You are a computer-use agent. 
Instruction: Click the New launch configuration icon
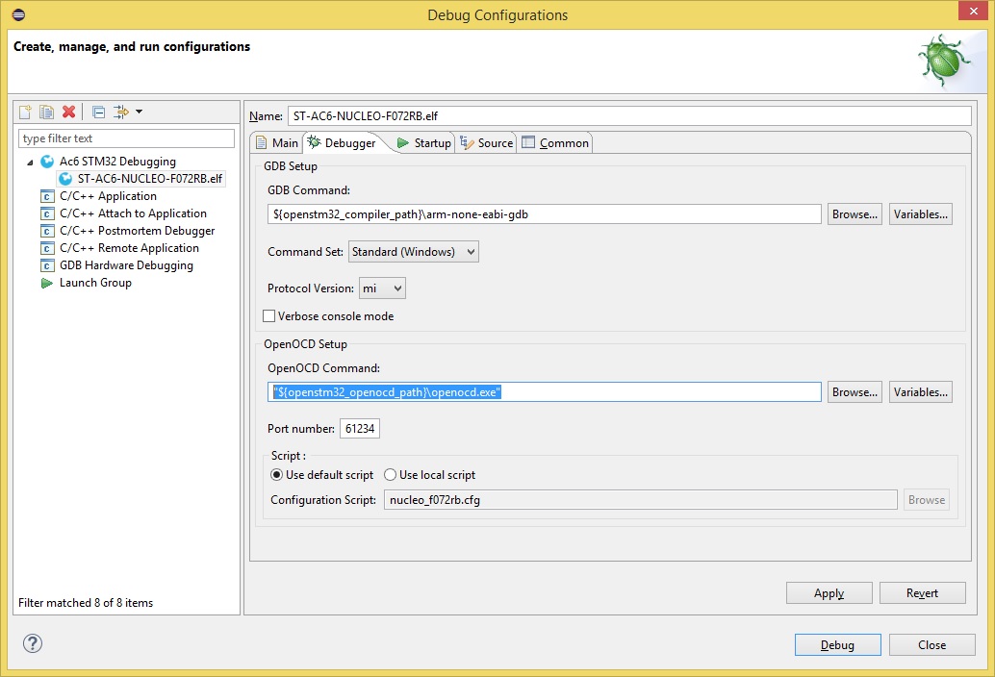(x=26, y=113)
